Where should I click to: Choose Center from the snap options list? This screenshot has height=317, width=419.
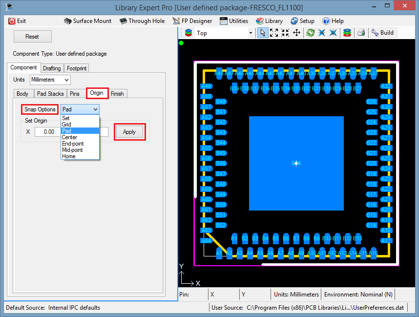[80, 137]
